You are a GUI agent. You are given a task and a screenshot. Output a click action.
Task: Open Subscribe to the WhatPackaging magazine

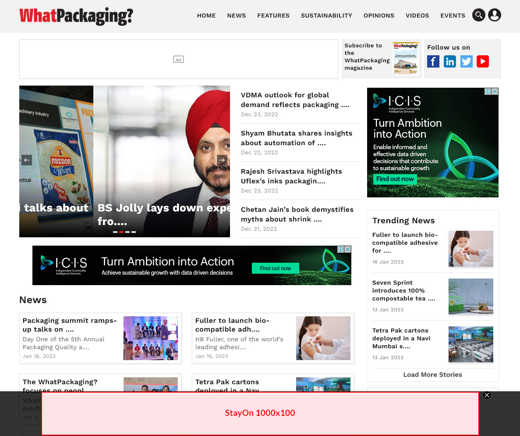tap(367, 57)
